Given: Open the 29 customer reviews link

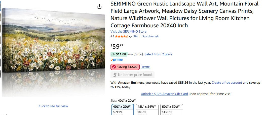Looking at the screenshot, I should [x=135, y=36].
